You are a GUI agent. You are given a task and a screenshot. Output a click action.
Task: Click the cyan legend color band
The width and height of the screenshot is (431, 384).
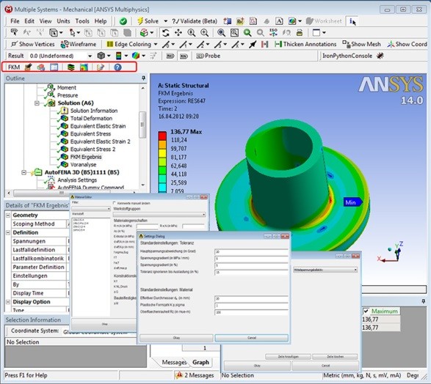click(162, 188)
